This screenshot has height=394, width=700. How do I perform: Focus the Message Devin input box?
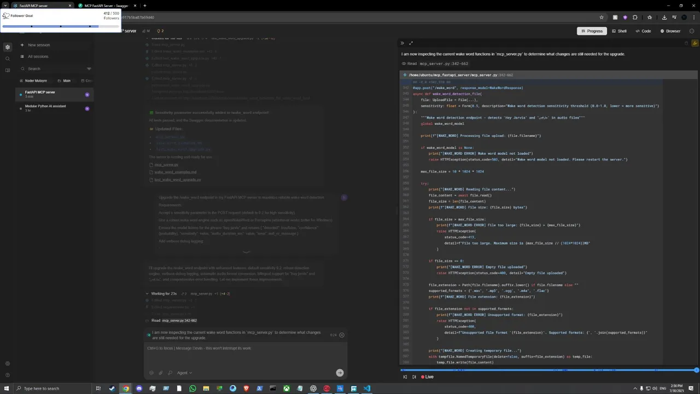coord(246,355)
